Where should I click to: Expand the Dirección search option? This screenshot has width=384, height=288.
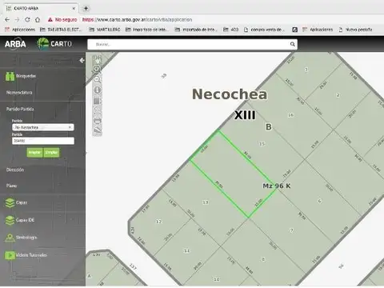(15, 170)
